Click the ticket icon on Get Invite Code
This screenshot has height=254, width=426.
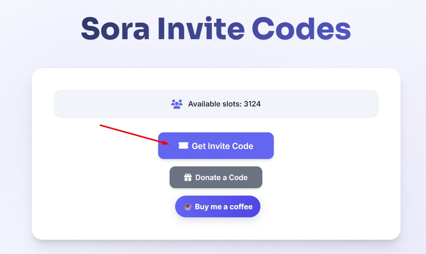(x=183, y=146)
